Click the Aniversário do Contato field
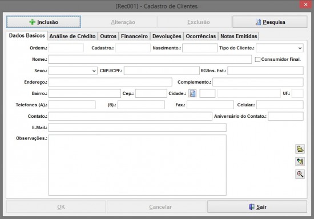 click(286, 116)
